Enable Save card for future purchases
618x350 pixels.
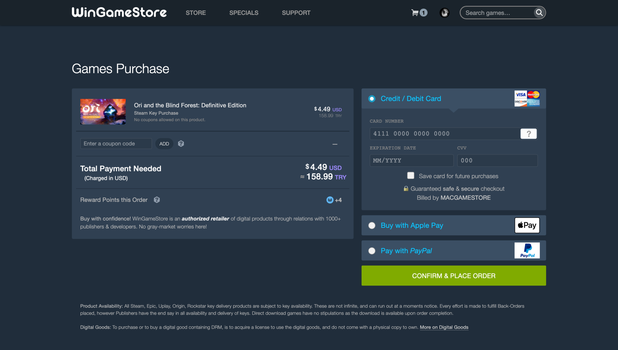pyautogui.click(x=411, y=175)
